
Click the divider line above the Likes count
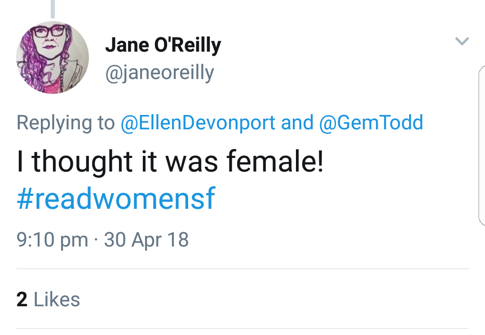(242, 269)
